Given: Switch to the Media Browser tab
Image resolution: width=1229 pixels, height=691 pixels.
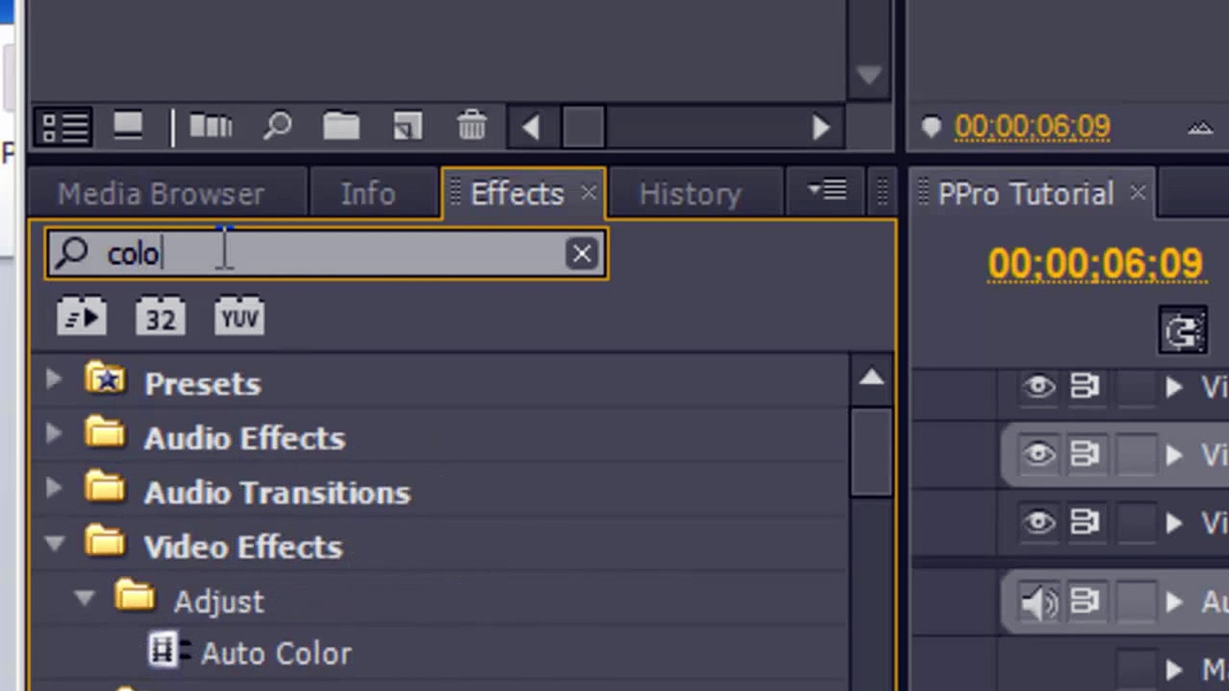Looking at the screenshot, I should pyautogui.click(x=161, y=194).
